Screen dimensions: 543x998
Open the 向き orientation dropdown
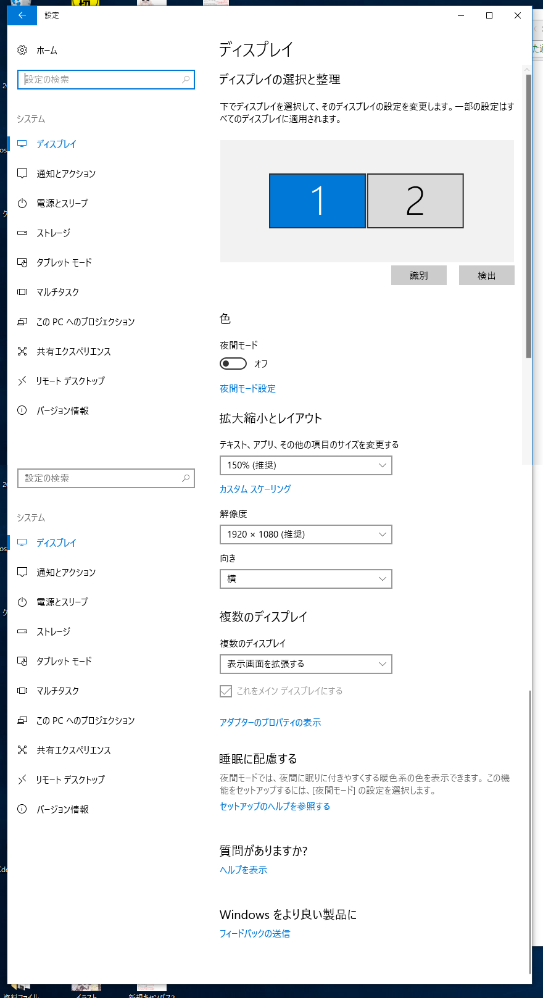[305, 579]
